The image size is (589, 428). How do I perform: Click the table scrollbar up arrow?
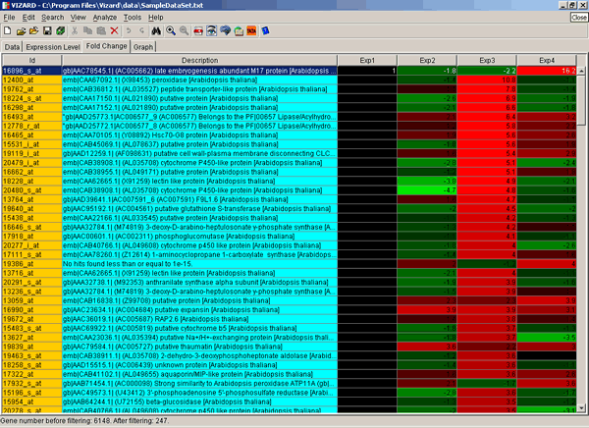pyautogui.click(x=581, y=71)
